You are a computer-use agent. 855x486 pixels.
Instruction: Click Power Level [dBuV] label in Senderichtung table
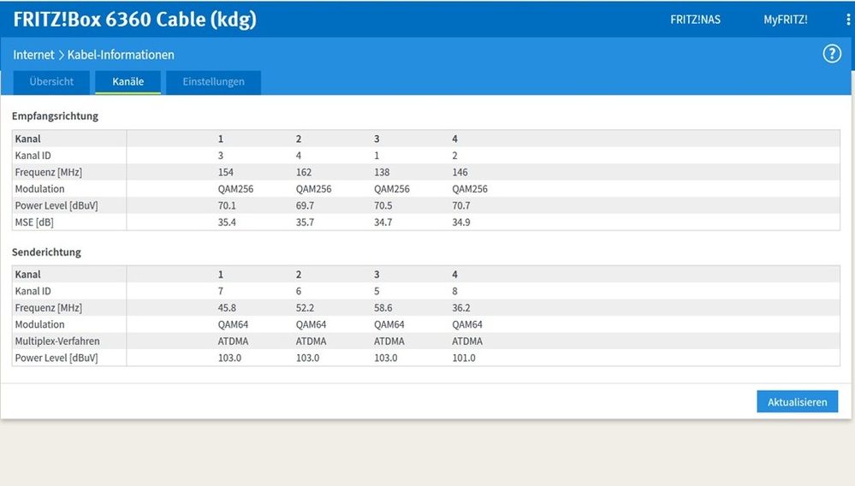point(56,358)
